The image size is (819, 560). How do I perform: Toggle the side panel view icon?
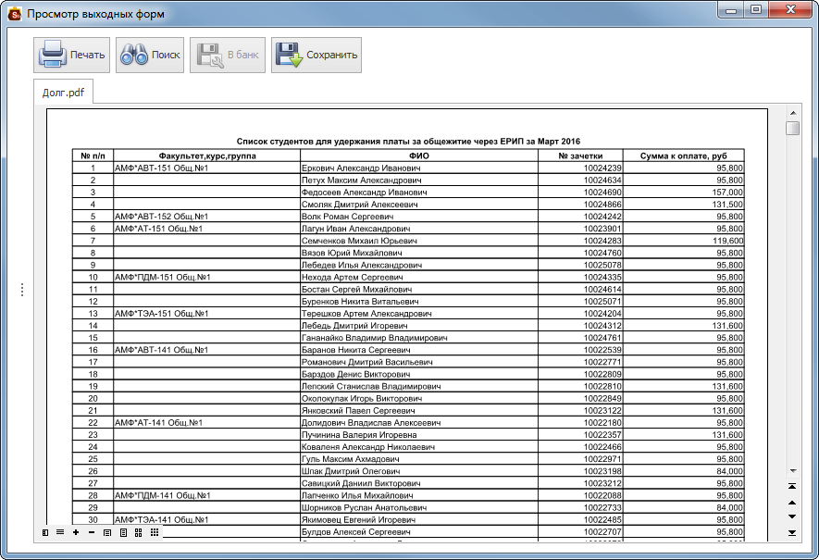pos(45,532)
